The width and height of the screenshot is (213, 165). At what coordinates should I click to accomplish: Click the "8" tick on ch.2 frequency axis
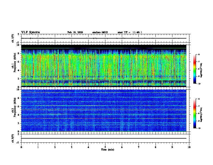(x=19, y=98)
